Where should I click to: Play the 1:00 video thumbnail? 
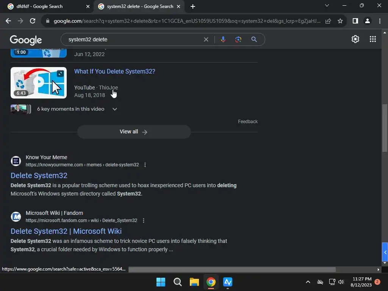(39, 53)
